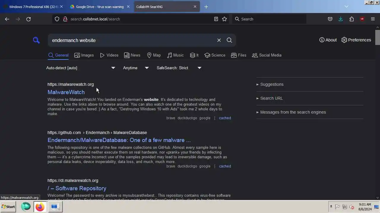
Task: Select the Map search category
Action: point(154,55)
